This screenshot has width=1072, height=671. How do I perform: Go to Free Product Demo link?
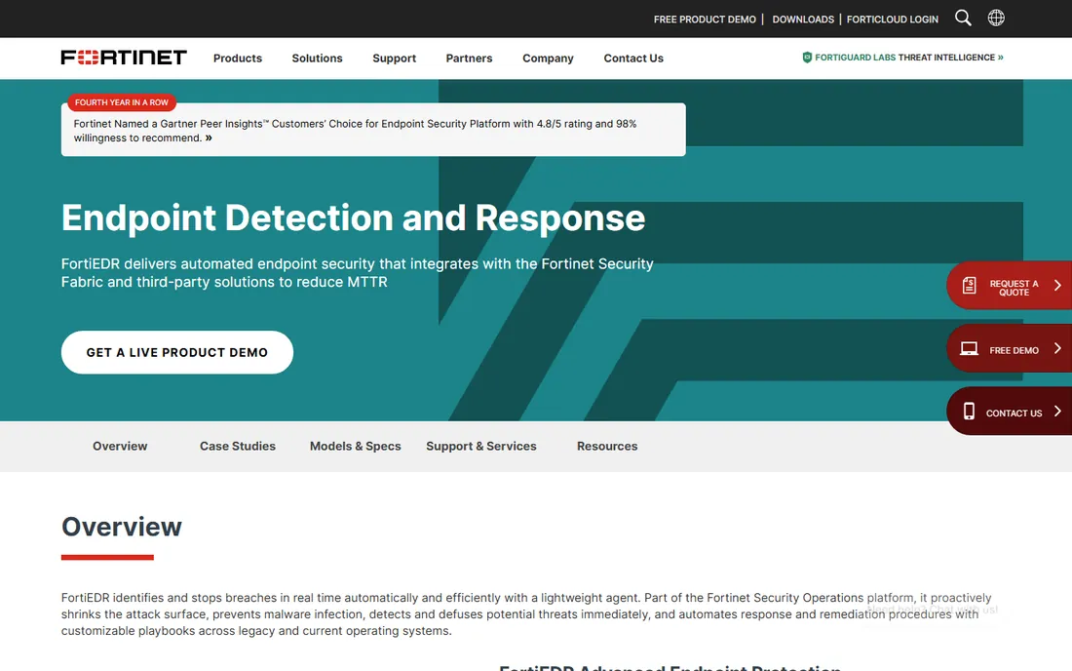pyautogui.click(x=705, y=20)
